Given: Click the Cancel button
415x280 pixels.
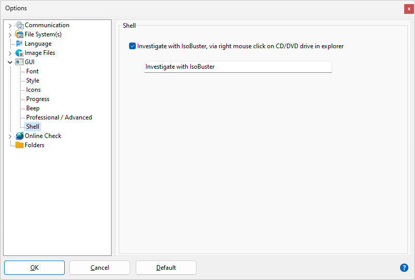Looking at the screenshot, I should click(x=100, y=268).
